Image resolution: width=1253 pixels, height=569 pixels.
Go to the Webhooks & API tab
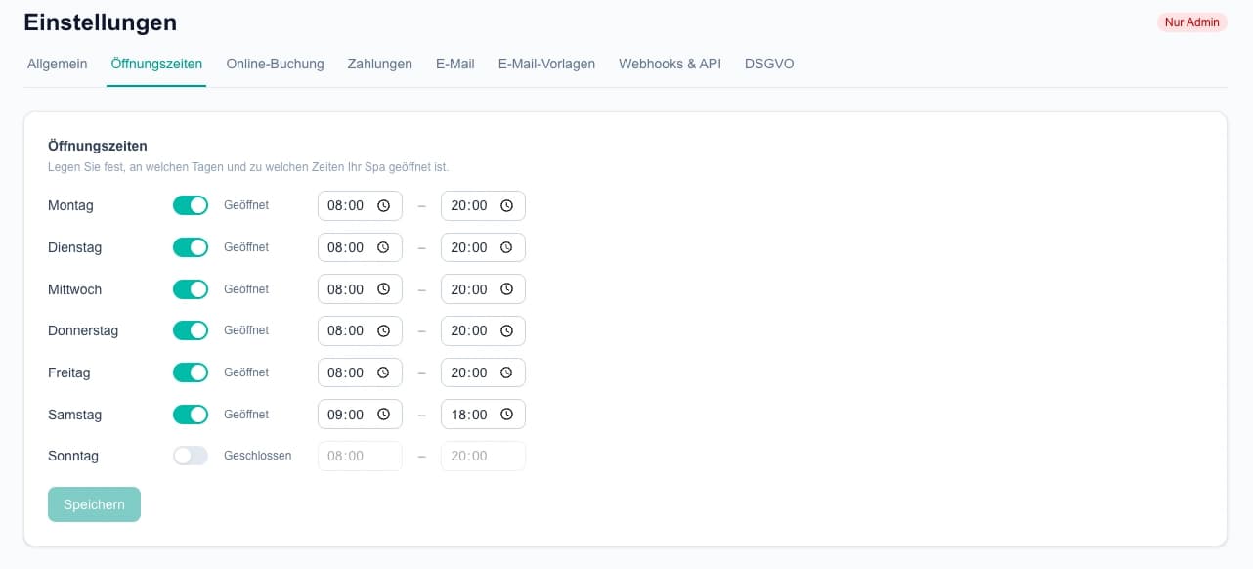point(670,64)
